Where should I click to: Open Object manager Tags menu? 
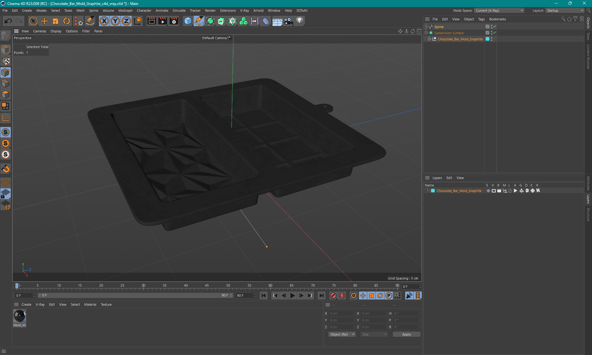click(x=481, y=19)
